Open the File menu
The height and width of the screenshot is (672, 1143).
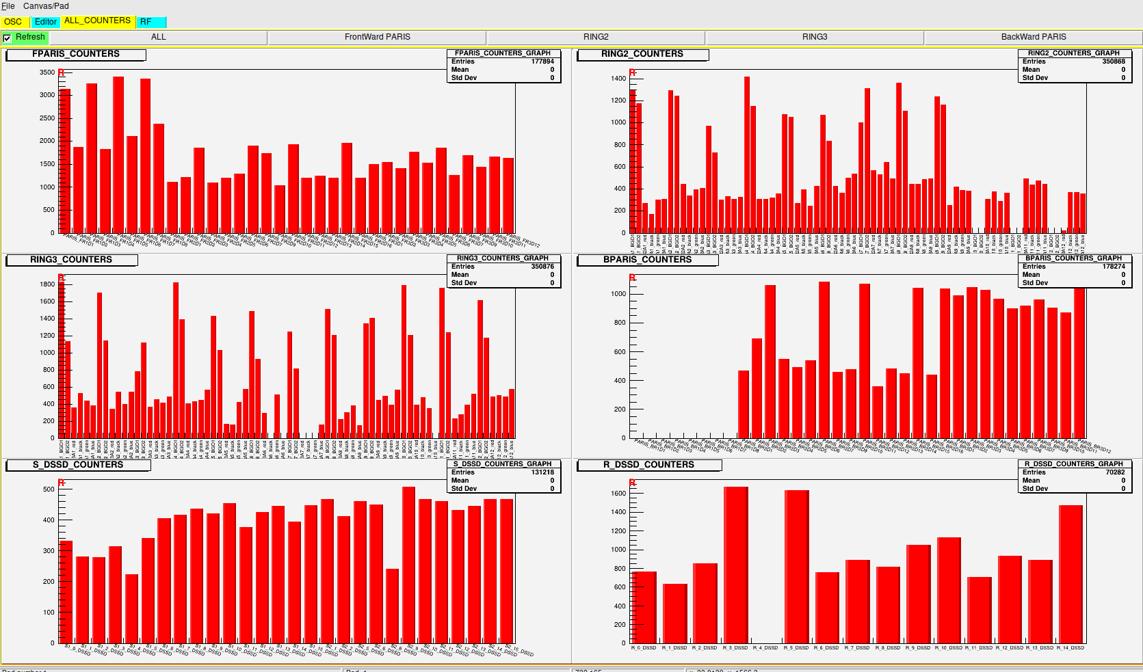(8, 6)
